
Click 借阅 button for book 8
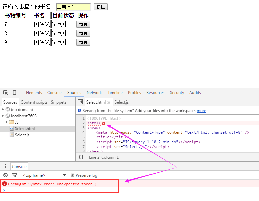83,33
